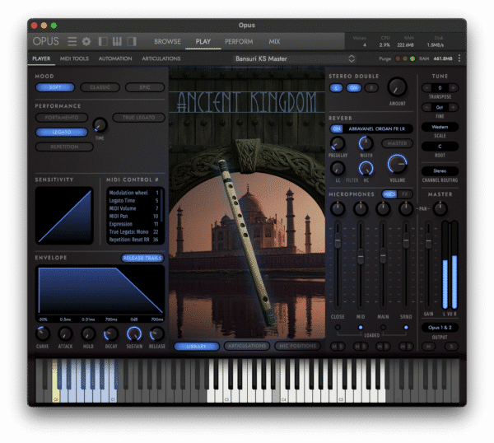Click the Legato Time knob

click(100, 125)
